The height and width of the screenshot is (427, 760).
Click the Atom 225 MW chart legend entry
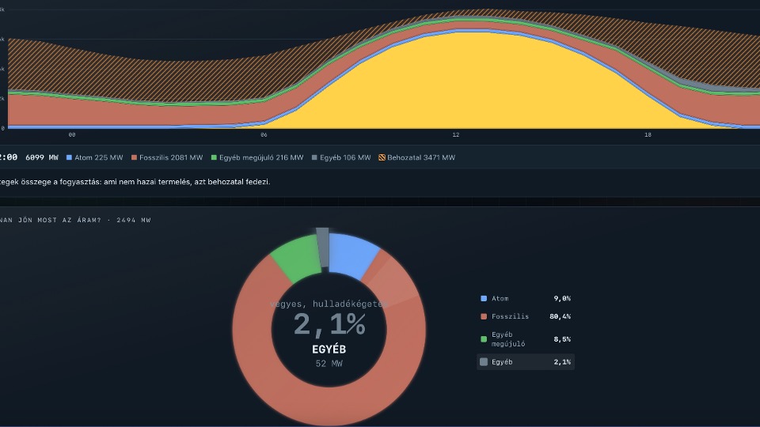(x=94, y=157)
